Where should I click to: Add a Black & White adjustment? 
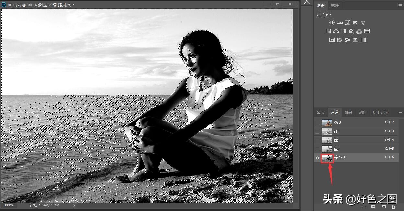click(x=343, y=31)
